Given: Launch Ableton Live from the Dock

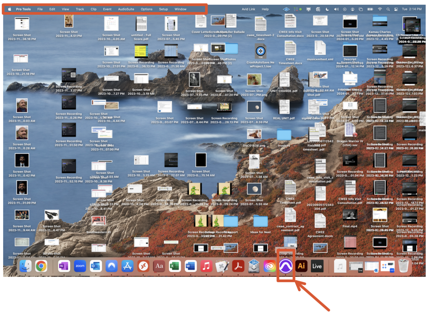Looking at the screenshot, I should [x=317, y=266].
